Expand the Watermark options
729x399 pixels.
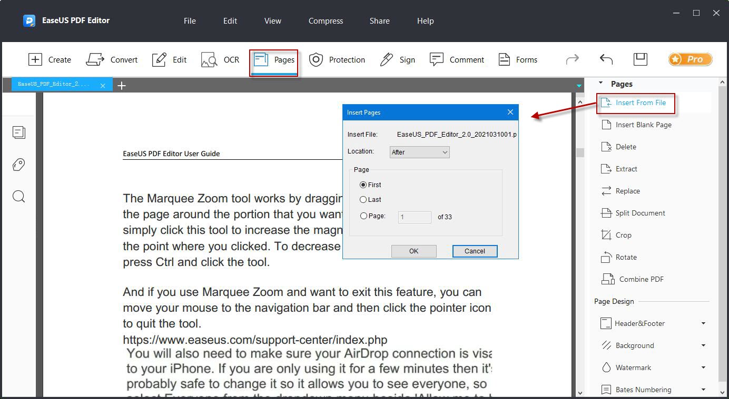point(633,367)
